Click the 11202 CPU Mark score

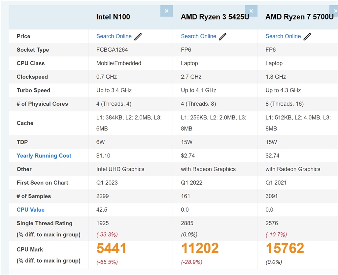pos(200,248)
